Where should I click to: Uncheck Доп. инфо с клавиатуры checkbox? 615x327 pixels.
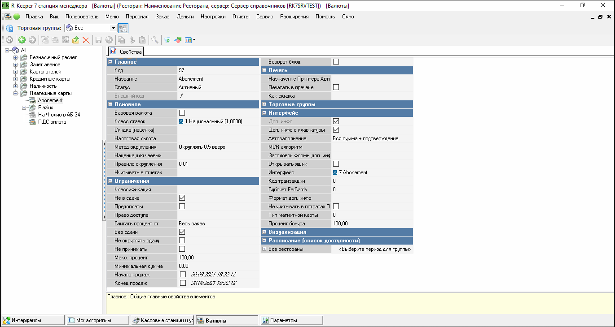(x=336, y=130)
